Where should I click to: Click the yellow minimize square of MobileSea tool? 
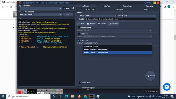(x=155, y=2)
